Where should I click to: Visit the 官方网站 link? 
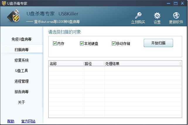[28, 121]
